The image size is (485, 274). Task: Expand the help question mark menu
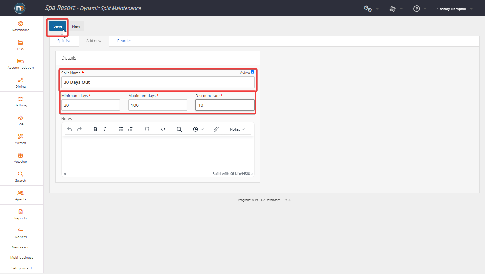[419, 9]
